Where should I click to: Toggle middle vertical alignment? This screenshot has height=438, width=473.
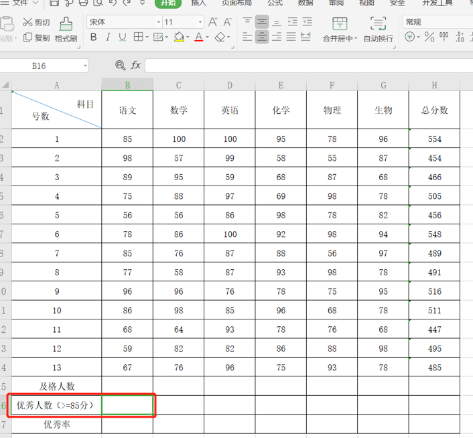click(x=262, y=22)
